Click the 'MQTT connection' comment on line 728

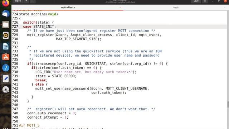coord(133,31)
